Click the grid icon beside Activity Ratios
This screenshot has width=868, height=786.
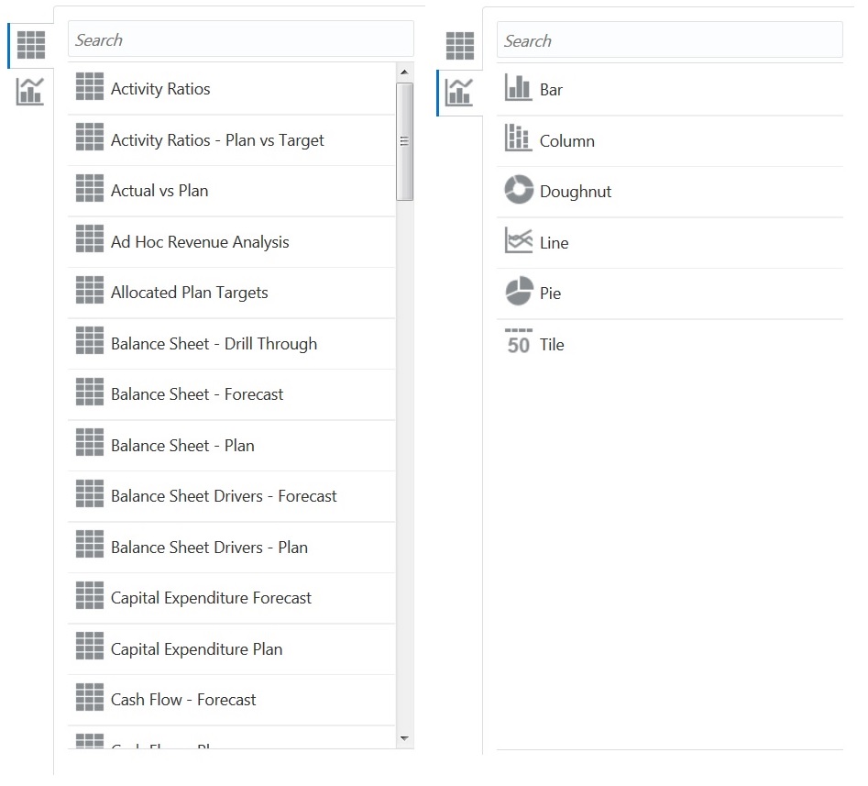click(x=89, y=88)
